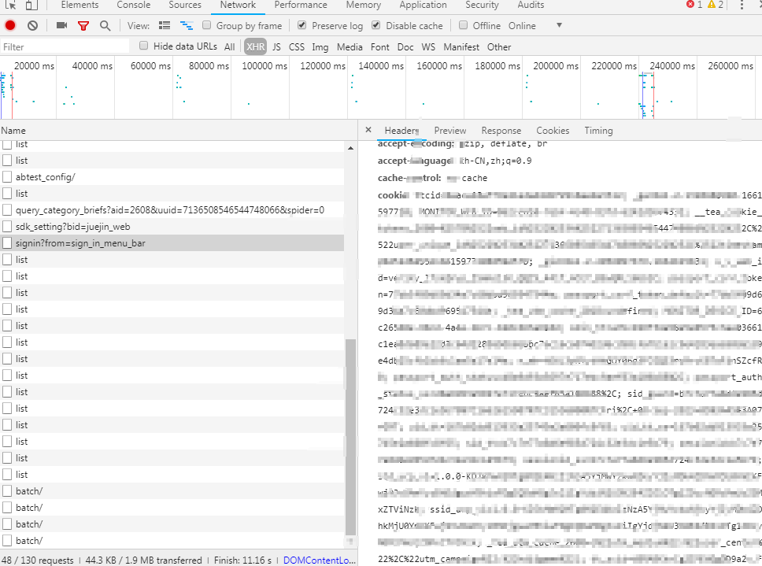This screenshot has width=762, height=566.
Task: Filter requests by Img
Action: tap(320, 46)
